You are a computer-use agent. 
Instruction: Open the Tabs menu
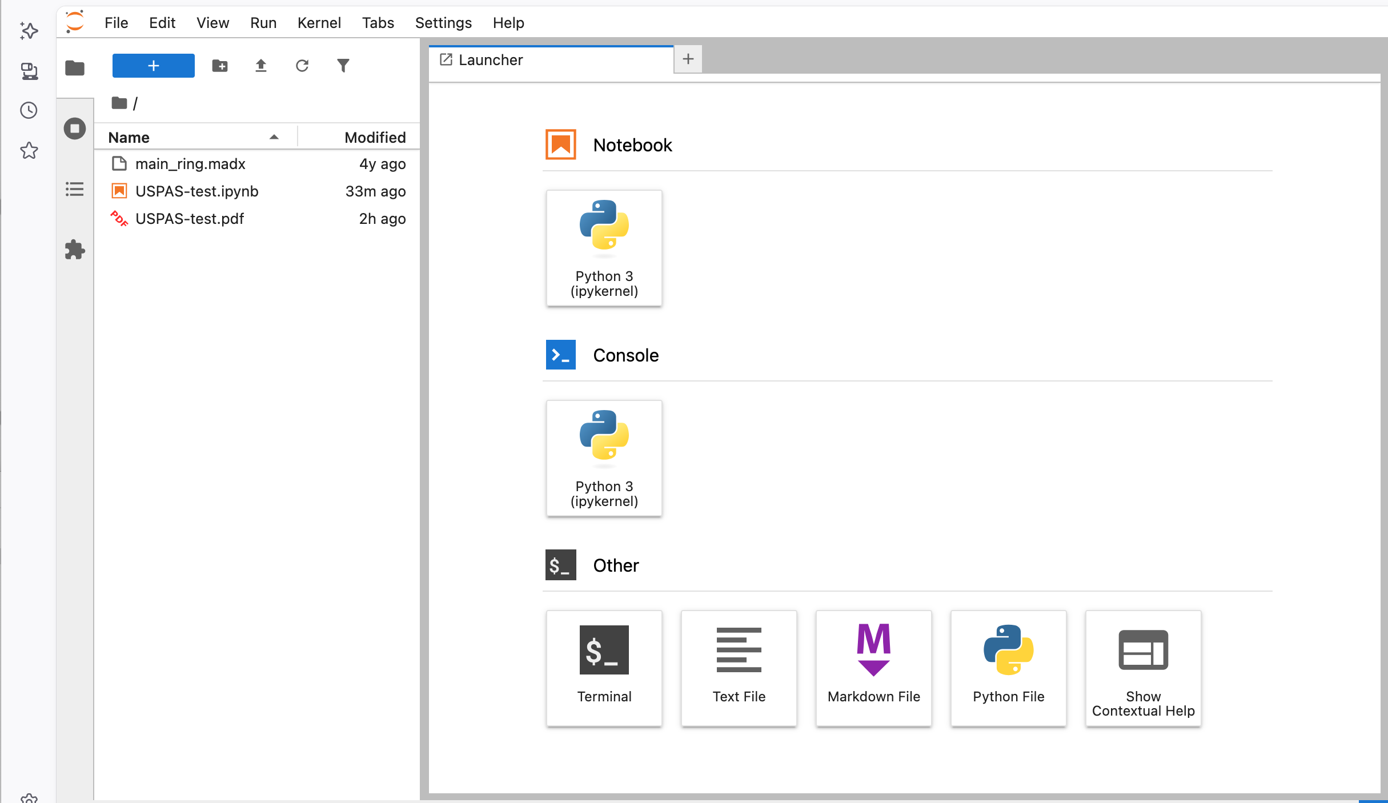378,23
